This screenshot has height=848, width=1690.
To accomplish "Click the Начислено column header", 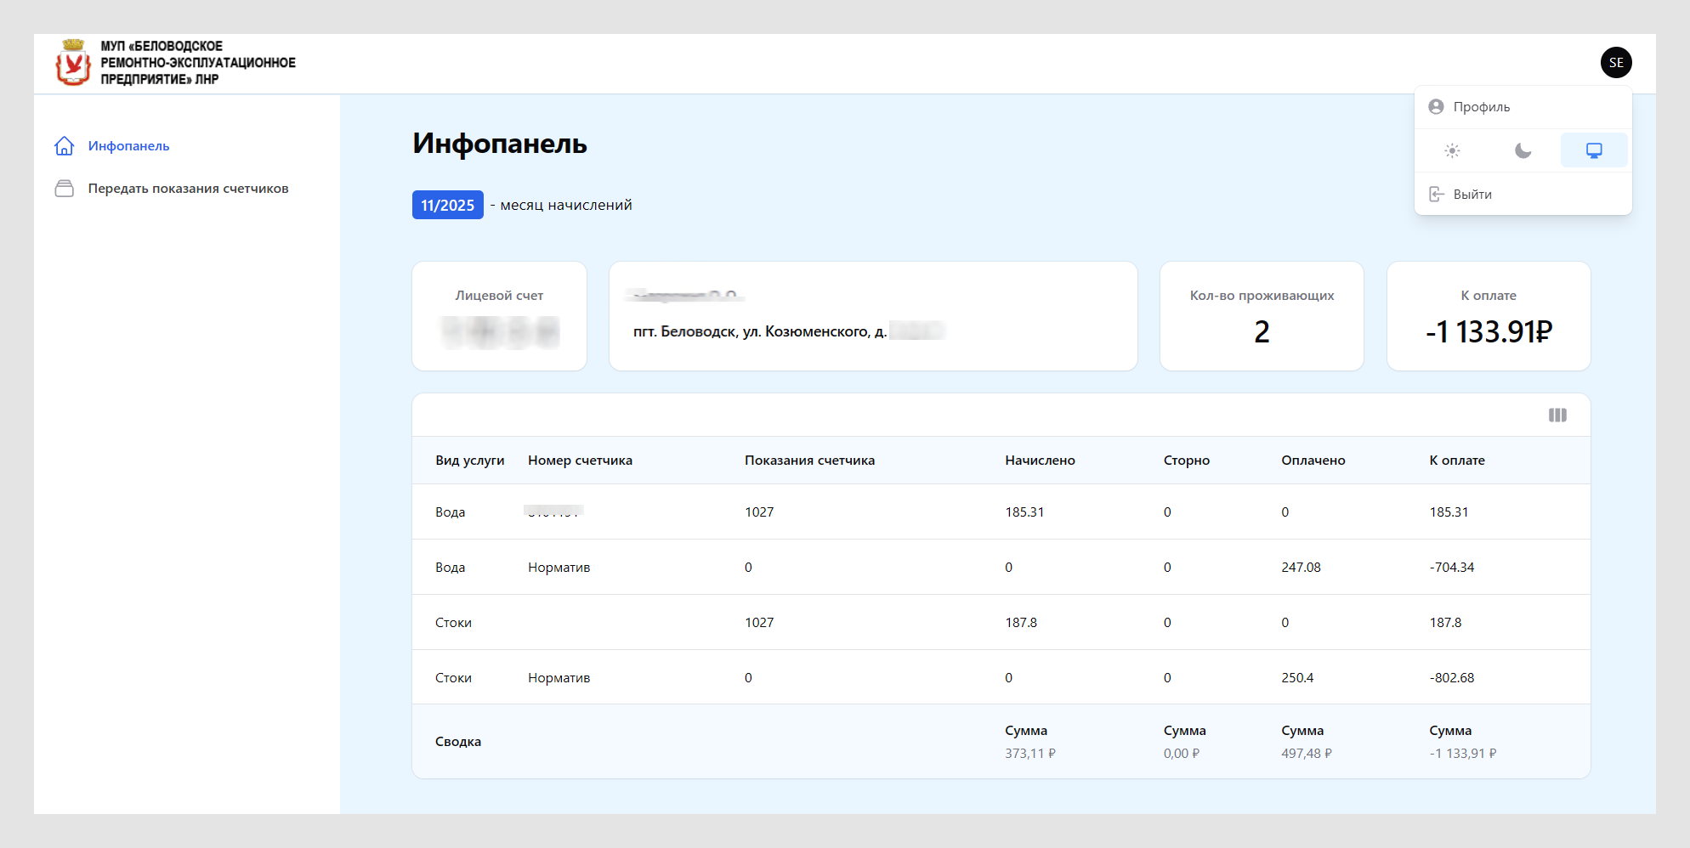I will click(x=1040, y=461).
